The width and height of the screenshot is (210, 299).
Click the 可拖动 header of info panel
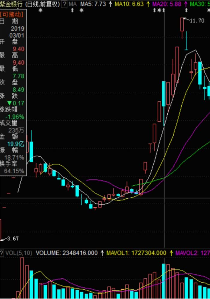coord(12,14)
